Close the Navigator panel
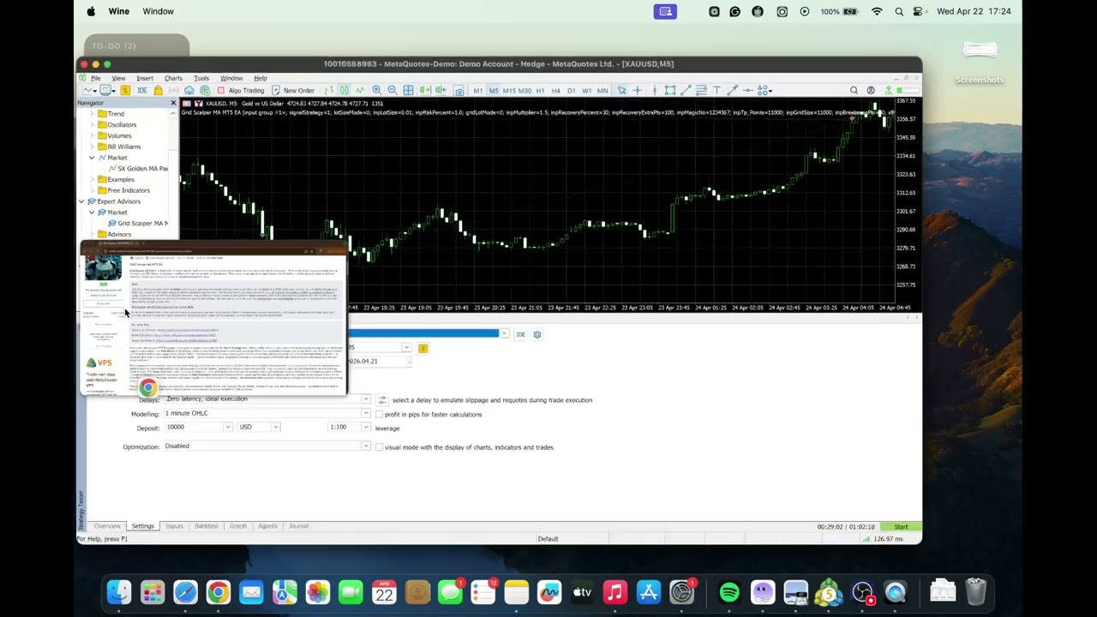 [172, 103]
